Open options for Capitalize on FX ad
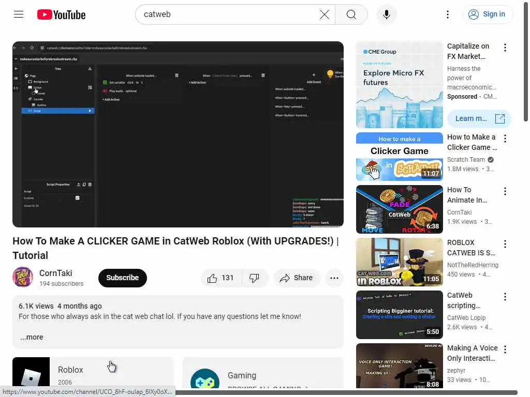Image resolution: width=530 pixels, height=397 pixels. click(x=505, y=48)
